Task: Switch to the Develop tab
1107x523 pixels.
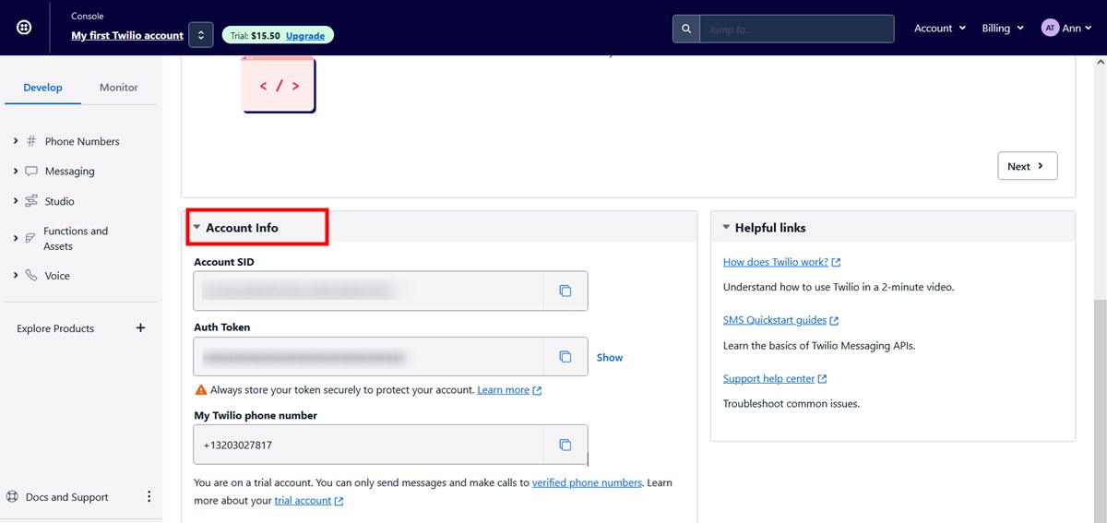Action: pyautogui.click(x=42, y=88)
